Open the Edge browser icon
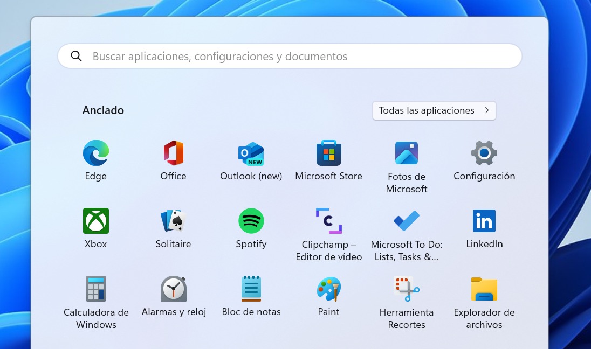This screenshot has height=349, width=591. pyautogui.click(x=96, y=153)
